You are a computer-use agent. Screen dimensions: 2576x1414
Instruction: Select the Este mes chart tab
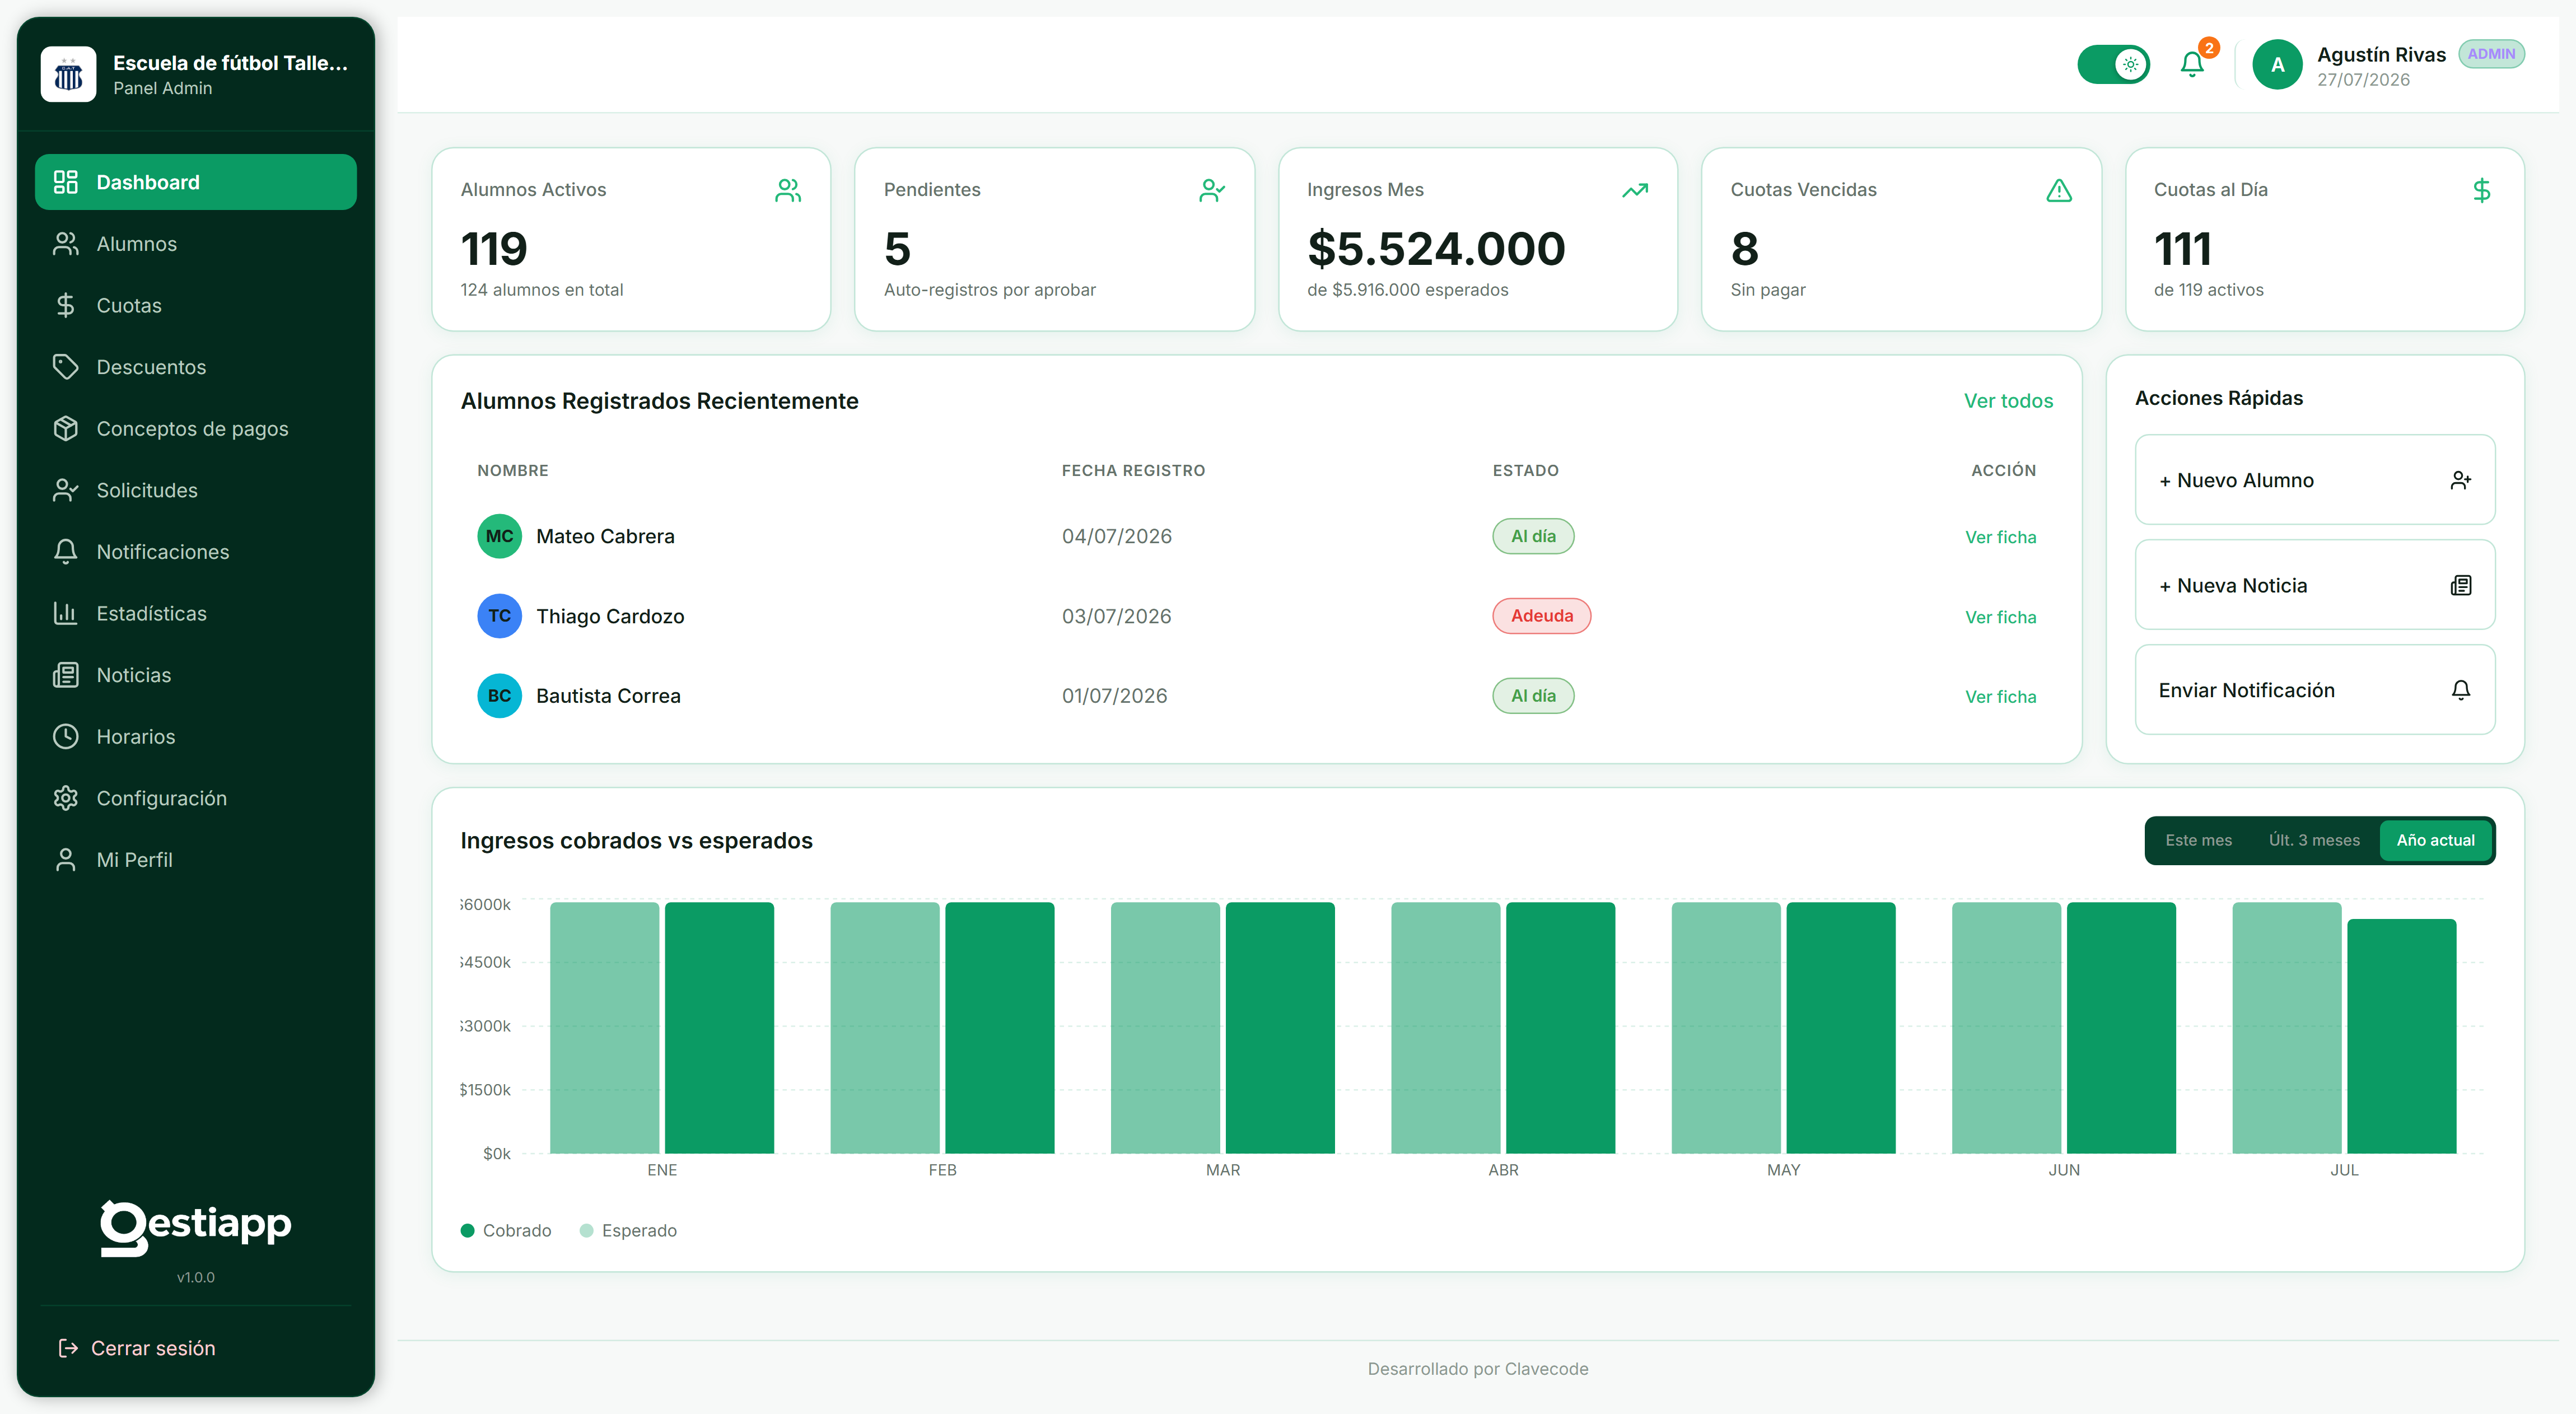coord(2198,840)
